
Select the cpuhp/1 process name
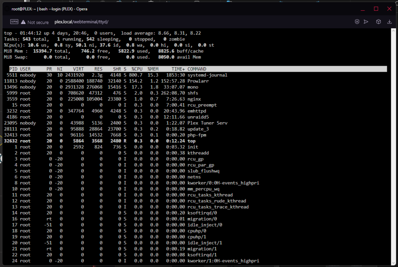point(197,237)
